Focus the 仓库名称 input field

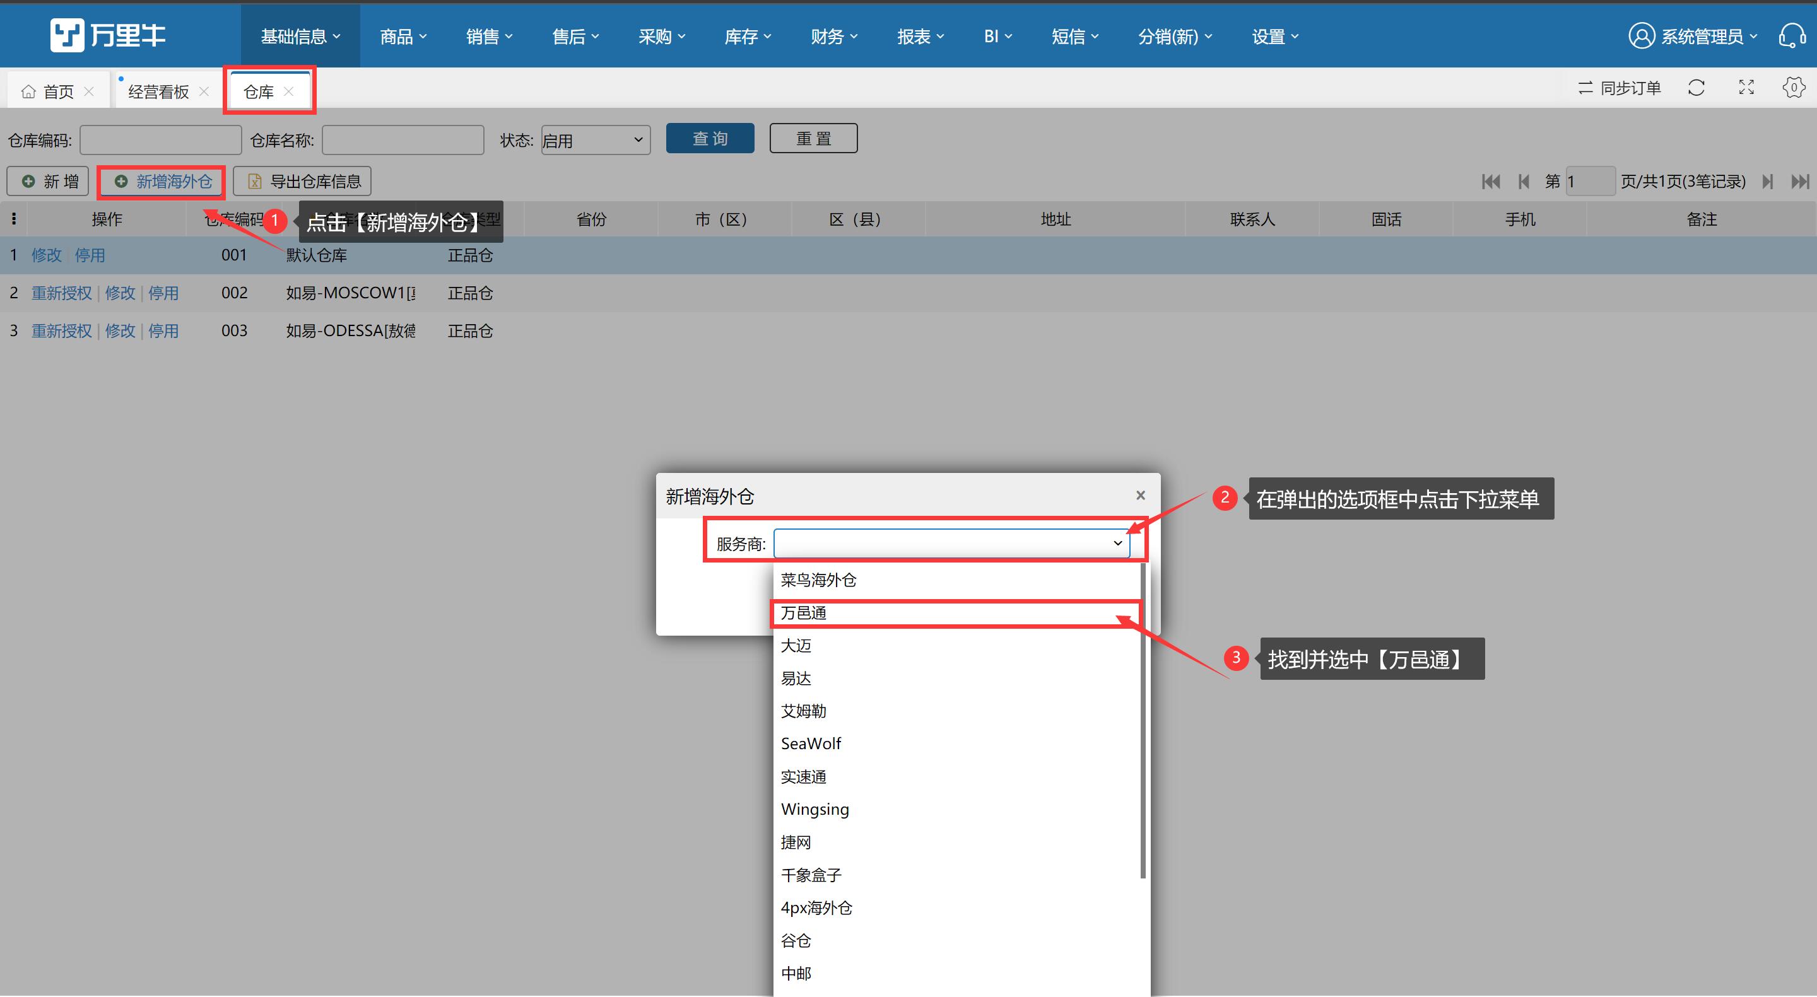[403, 139]
